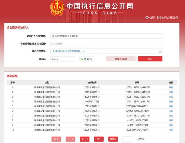Click the 立案时间 column header
Image resolution: width=185 pixels, height=143 pixels.
92,83
